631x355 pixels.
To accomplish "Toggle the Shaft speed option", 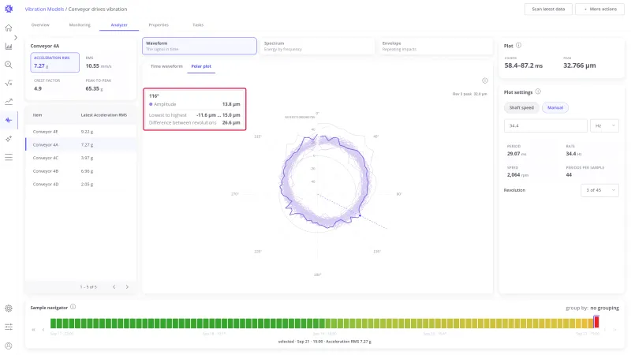I will point(521,107).
